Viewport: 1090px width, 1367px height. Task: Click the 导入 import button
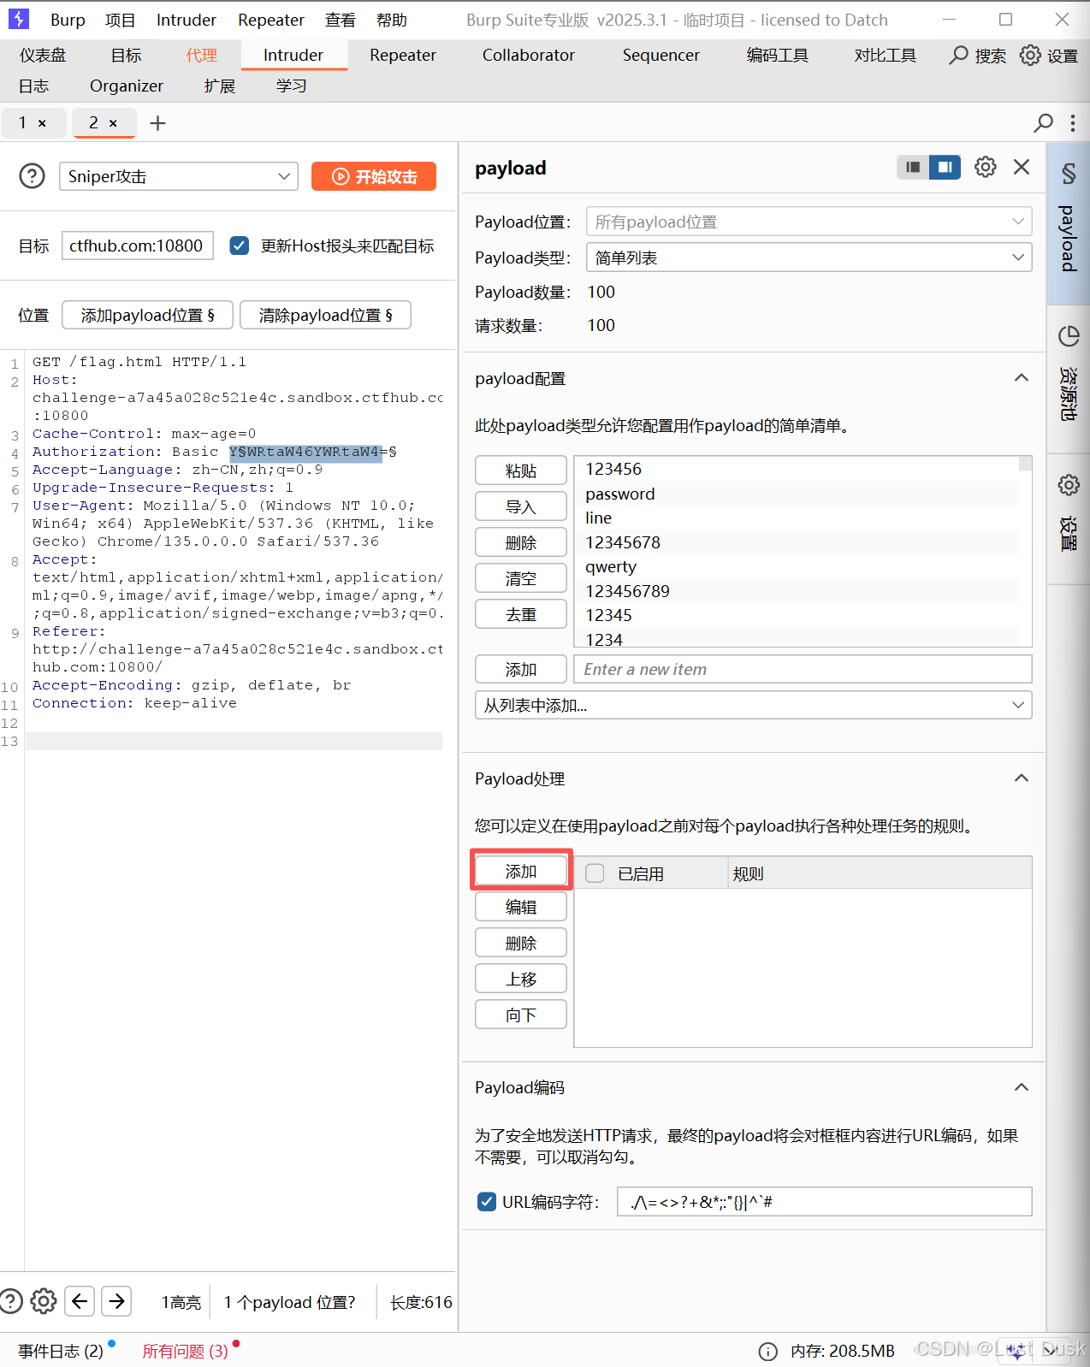521,506
